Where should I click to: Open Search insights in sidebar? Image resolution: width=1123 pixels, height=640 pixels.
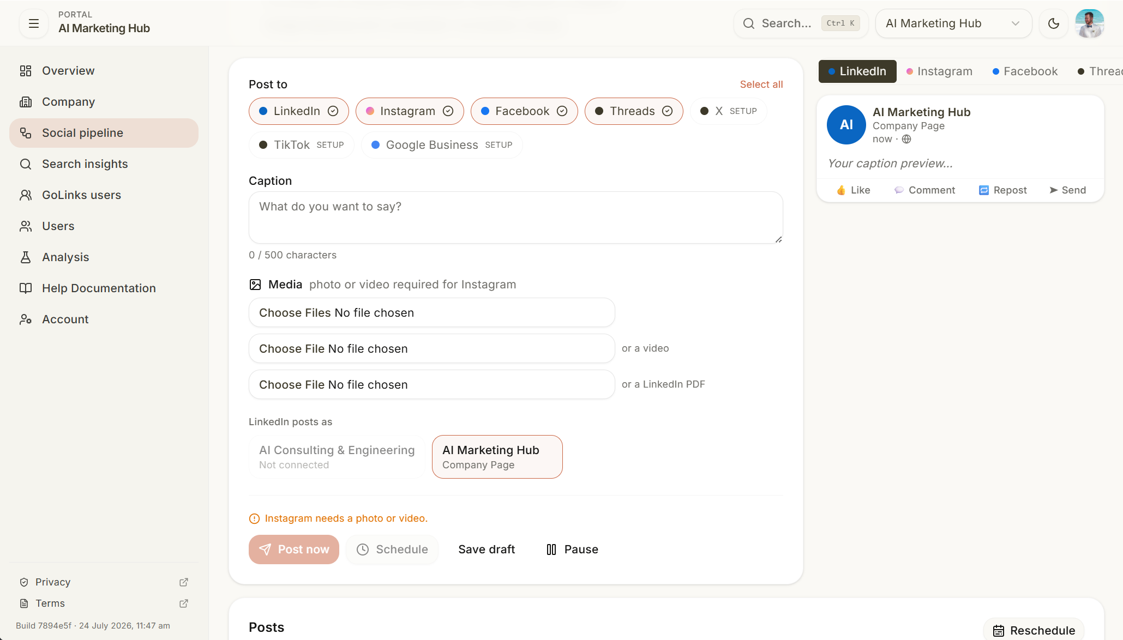click(104, 164)
